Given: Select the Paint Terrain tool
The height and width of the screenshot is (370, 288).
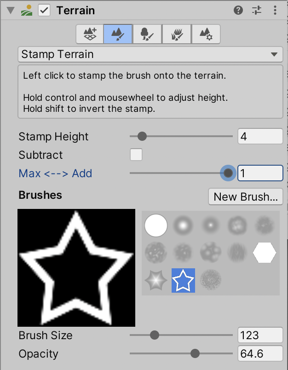Looking at the screenshot, I should click(x=119, y=34).
